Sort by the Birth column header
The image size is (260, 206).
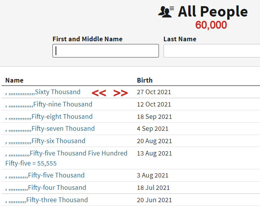coord(145,80)
